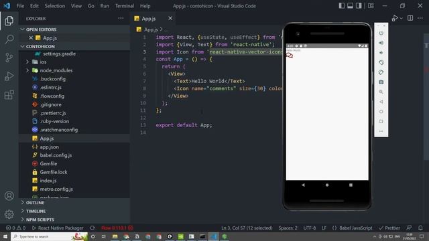Screen dimensions: 429x241
Task: Open the Manage gear icon
Action: tap(9, 214)
